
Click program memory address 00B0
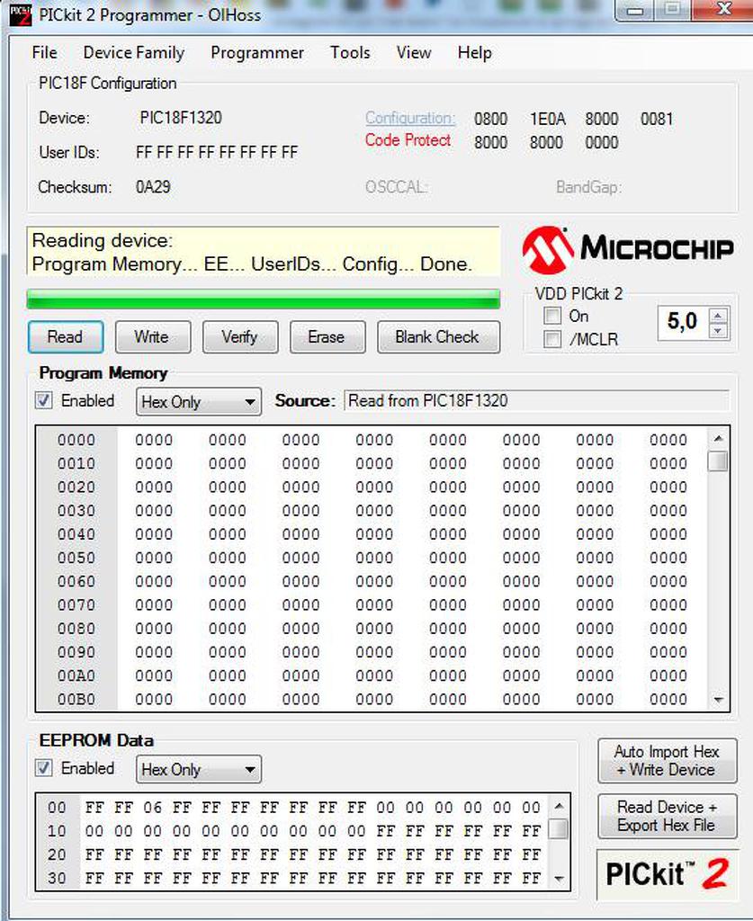(x=76, y=699)
